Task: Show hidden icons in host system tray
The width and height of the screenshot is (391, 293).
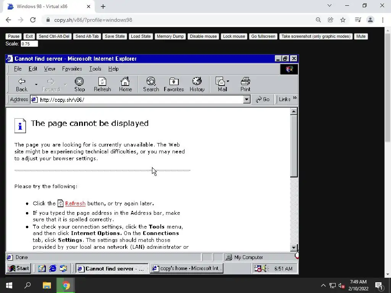Action: coord(323,285)
